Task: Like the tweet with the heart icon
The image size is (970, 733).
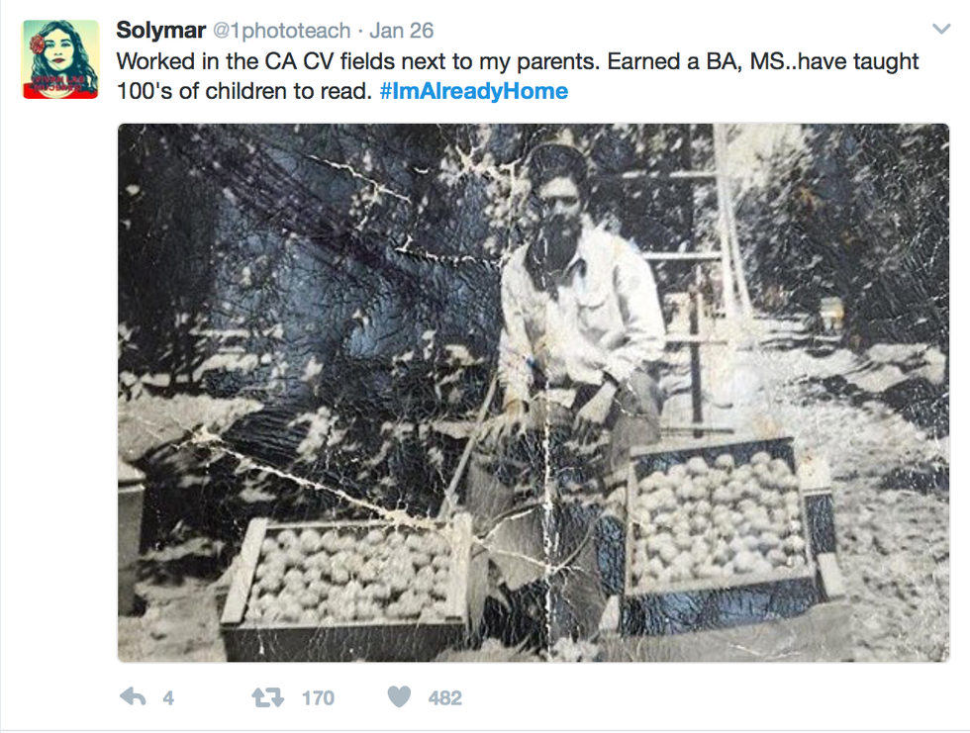Action: point(399,697)
